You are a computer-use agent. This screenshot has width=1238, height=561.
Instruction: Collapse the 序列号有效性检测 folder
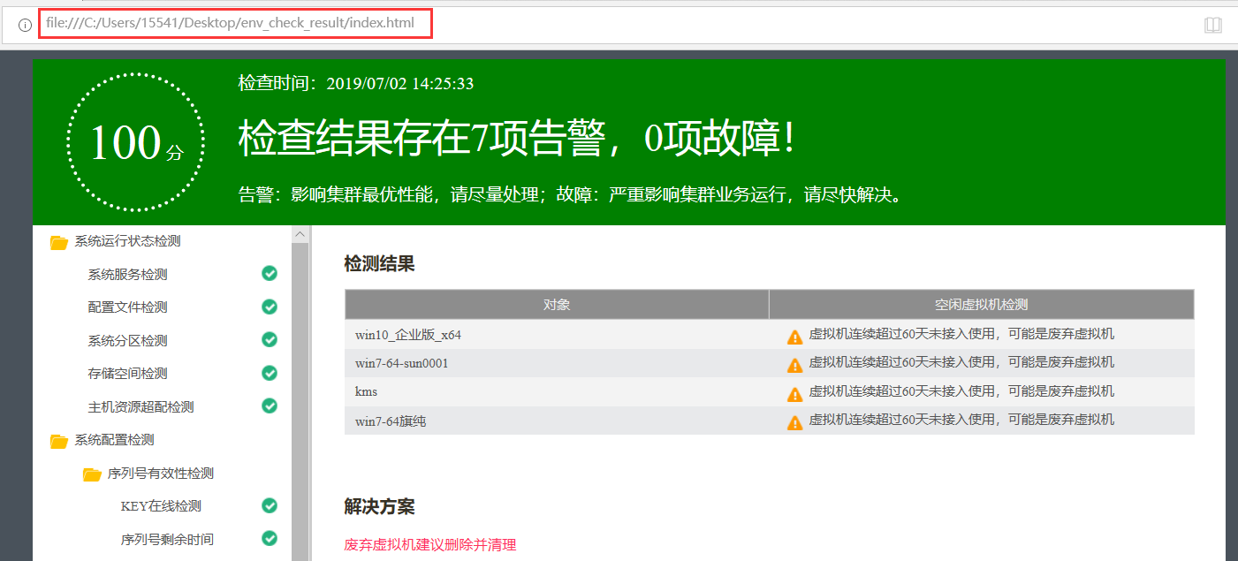point(92,474)
